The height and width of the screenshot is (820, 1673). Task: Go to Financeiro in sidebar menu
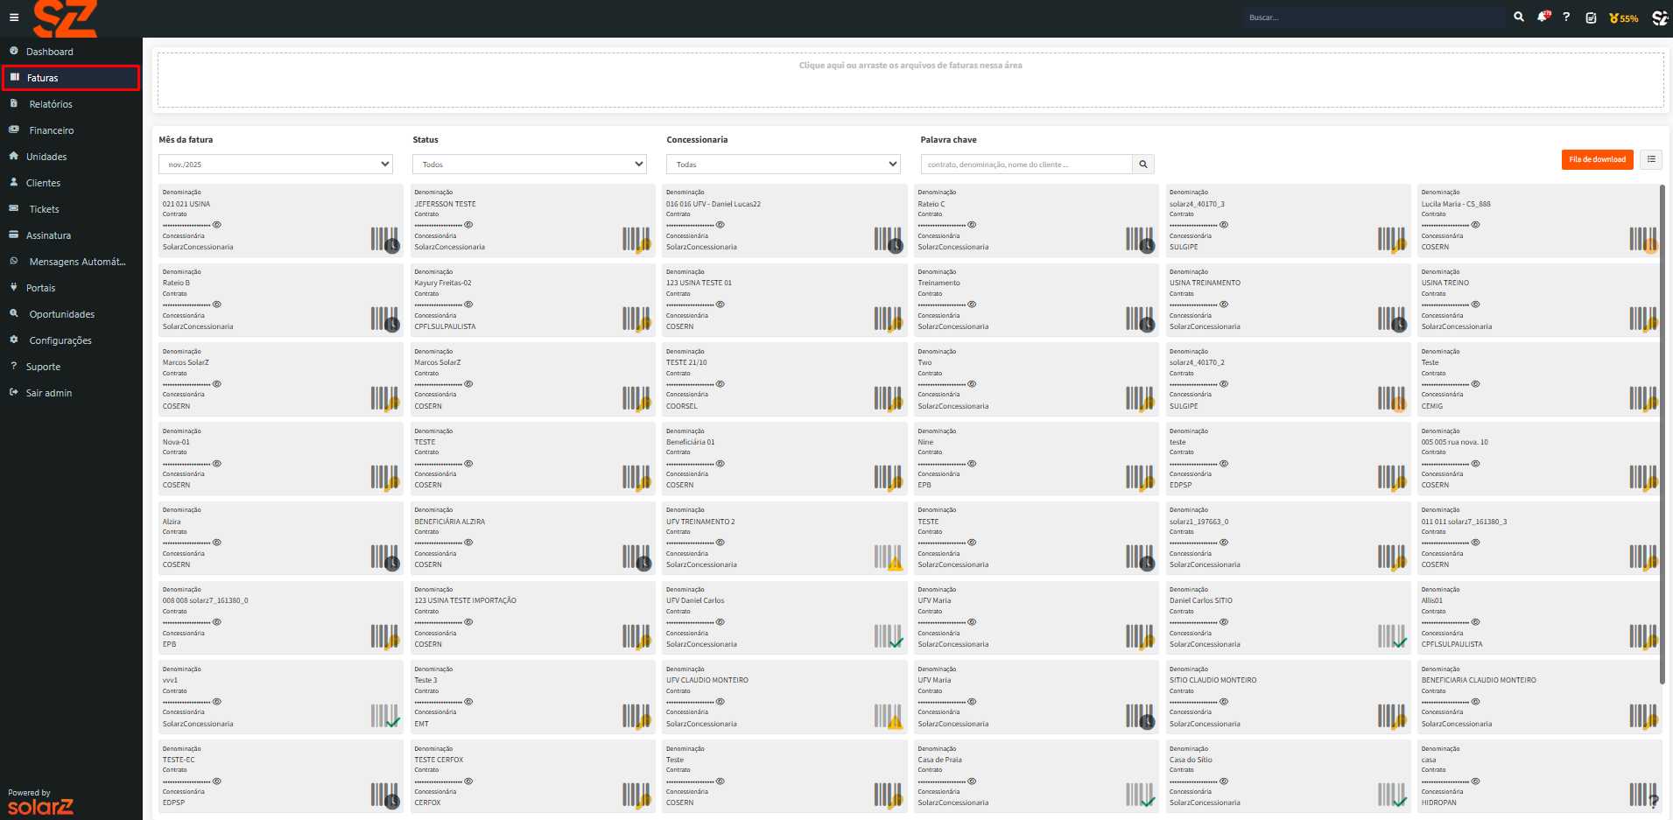[x=52, y=130]
